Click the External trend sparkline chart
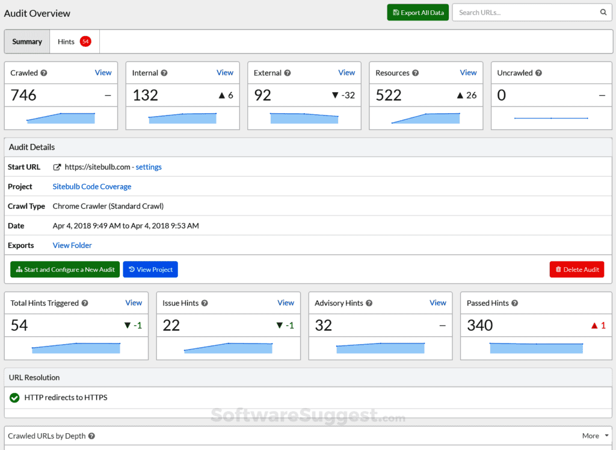616x450 pixels. tap(304, 118)
